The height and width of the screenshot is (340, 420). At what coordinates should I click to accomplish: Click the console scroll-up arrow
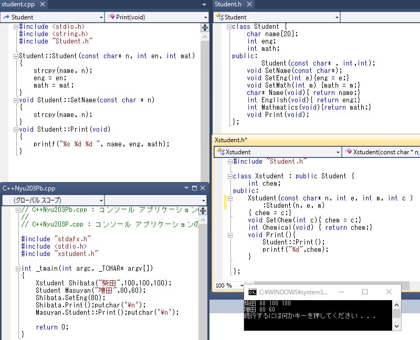click(x=397, y=305)
